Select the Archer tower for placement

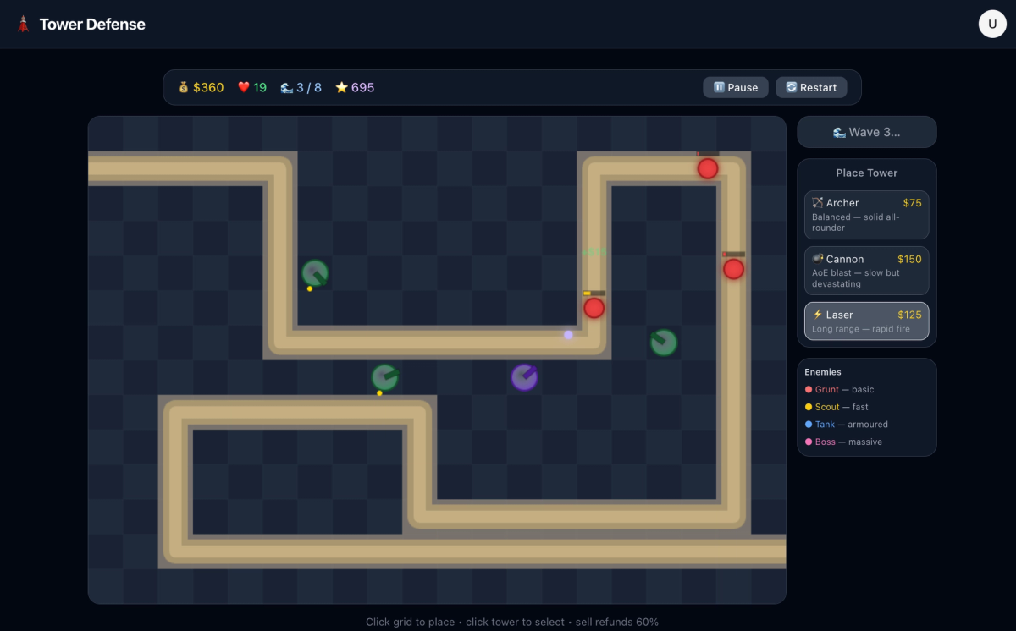pos(866,214)
